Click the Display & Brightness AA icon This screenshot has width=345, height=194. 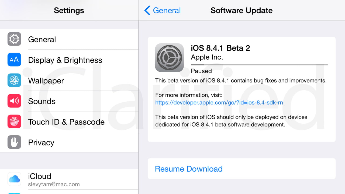(x=14, y=60)
